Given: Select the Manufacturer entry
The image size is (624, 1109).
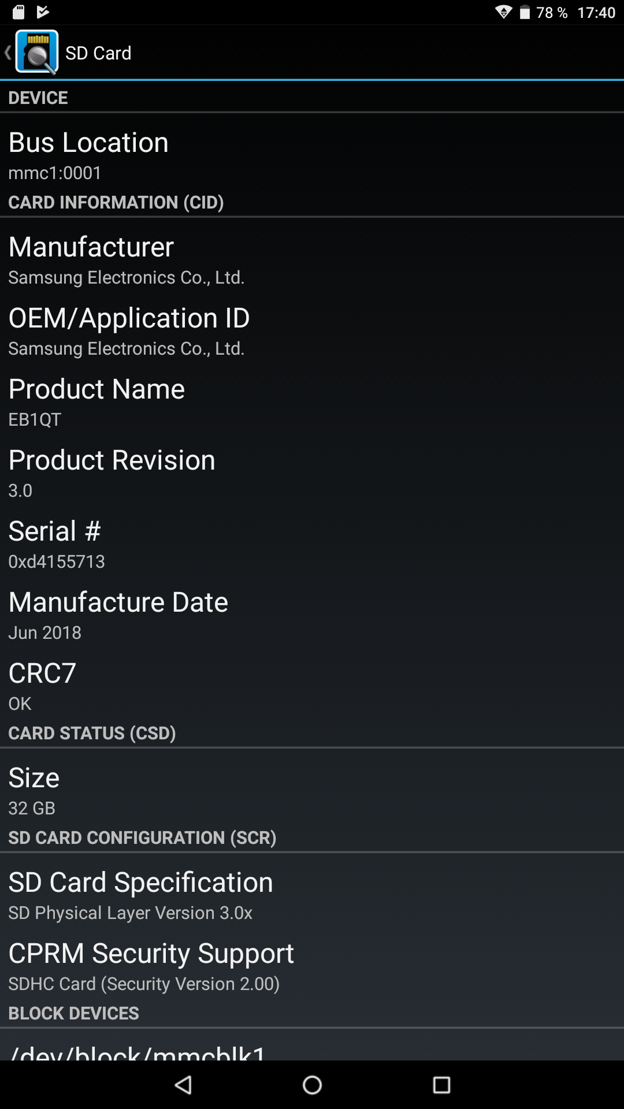Looking at the screenshot, I should click(x=312, y=259).
